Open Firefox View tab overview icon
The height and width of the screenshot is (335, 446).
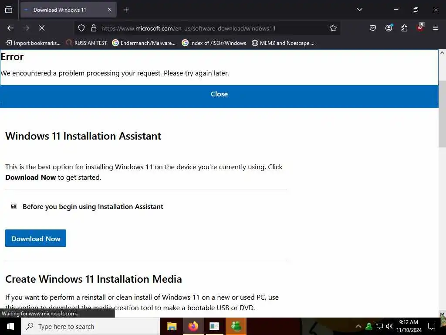[9, 10]
